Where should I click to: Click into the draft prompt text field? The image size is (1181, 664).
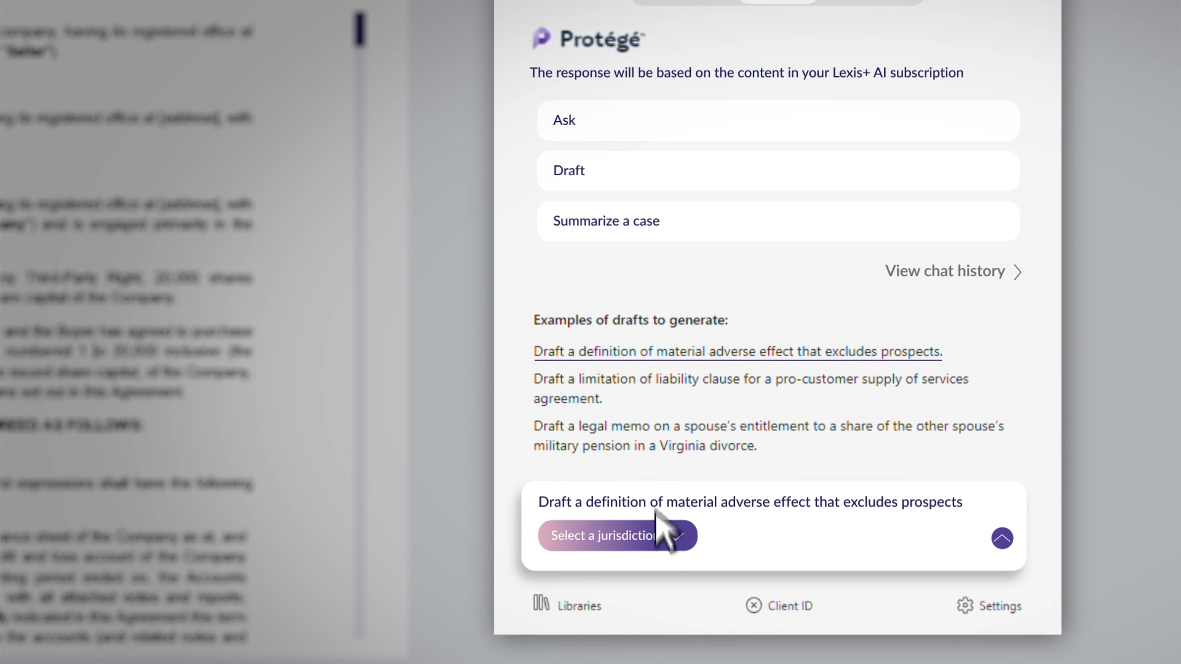pyautogui.click(x=750, y=502)
